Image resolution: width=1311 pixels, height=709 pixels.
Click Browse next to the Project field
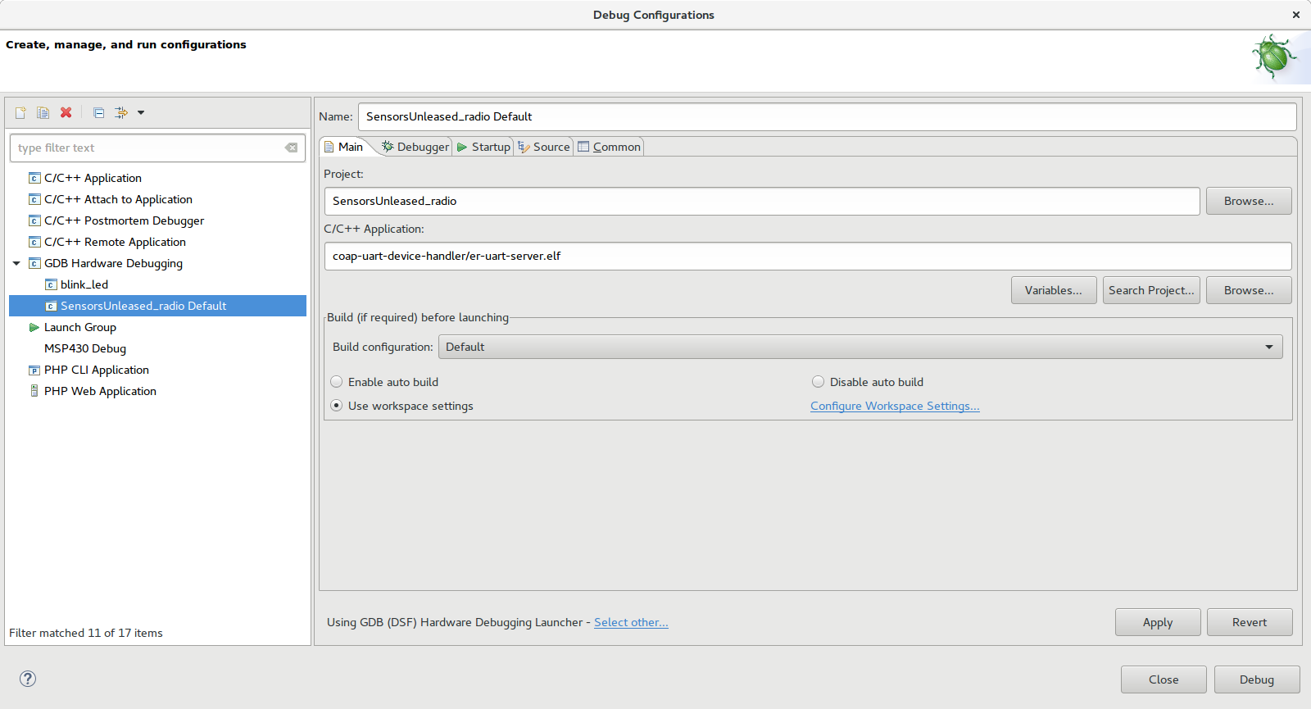click(1249, 201)
